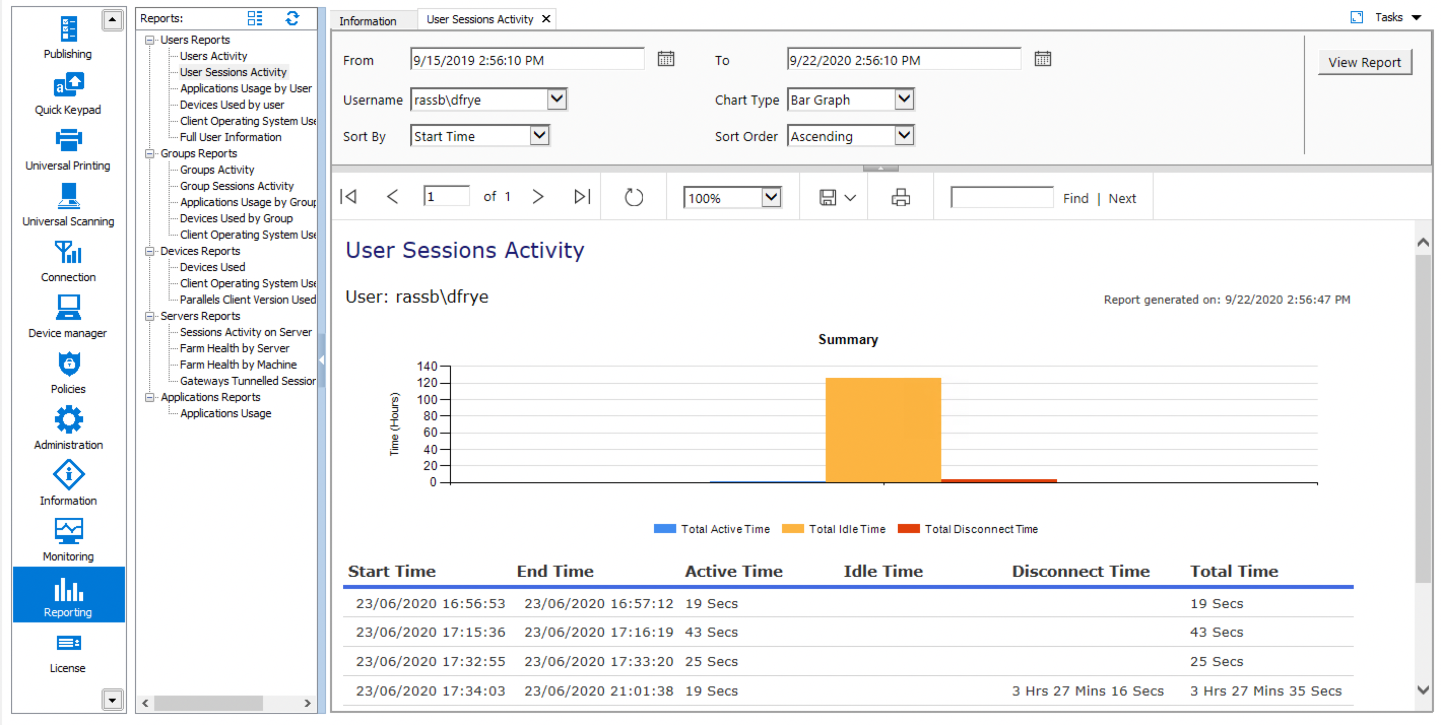Go to last report page
The width and height of the screenshot is (1441, 725).
pos(582,197)
